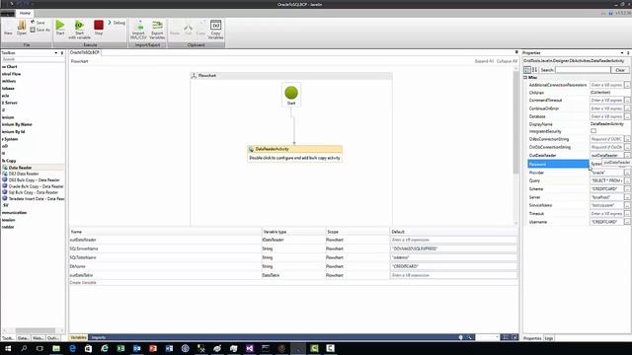
Task: Toggle the IntegratedSecurity checkbox
Action: (x=593, y=131)
